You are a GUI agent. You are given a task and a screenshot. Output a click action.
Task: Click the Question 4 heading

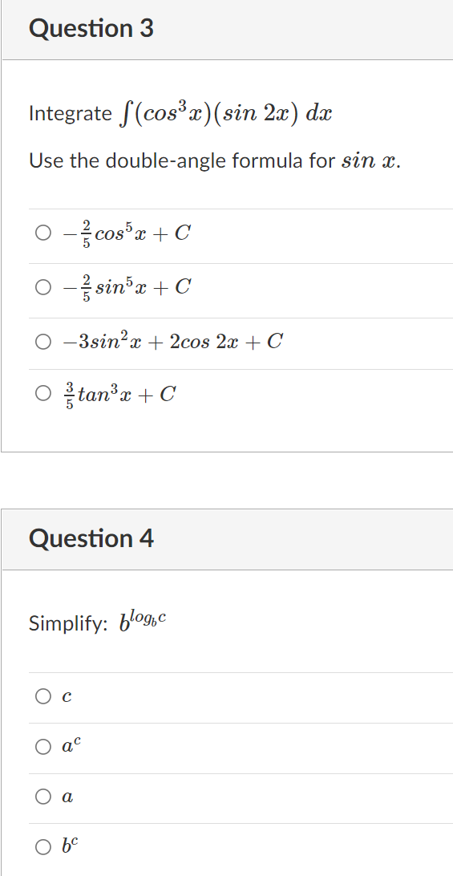tap(91, 538)
